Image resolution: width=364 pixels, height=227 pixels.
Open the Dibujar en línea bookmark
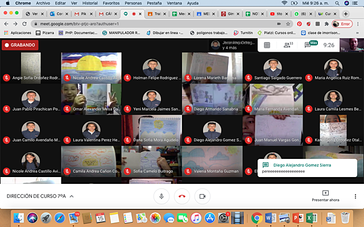click(165, 33)
